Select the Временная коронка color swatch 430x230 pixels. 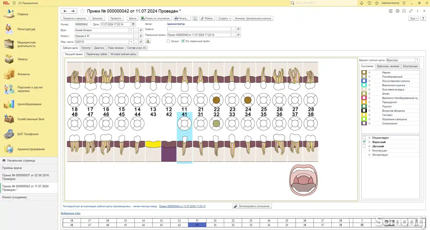tap(364, 85)
